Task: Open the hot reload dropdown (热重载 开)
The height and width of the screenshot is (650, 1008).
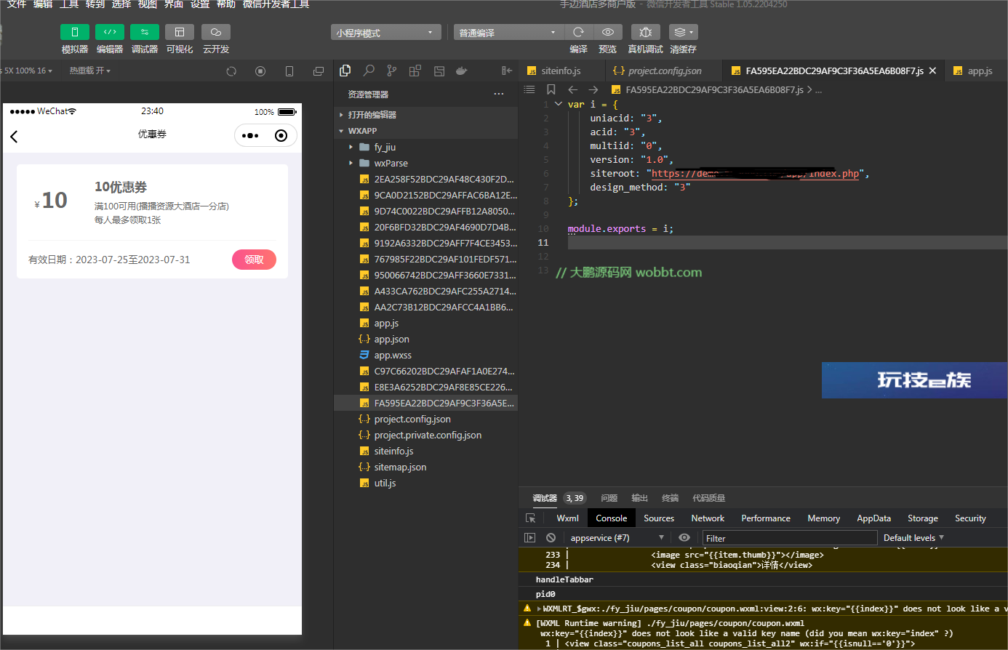Action: pyautogui.click(x=89, y=71)
